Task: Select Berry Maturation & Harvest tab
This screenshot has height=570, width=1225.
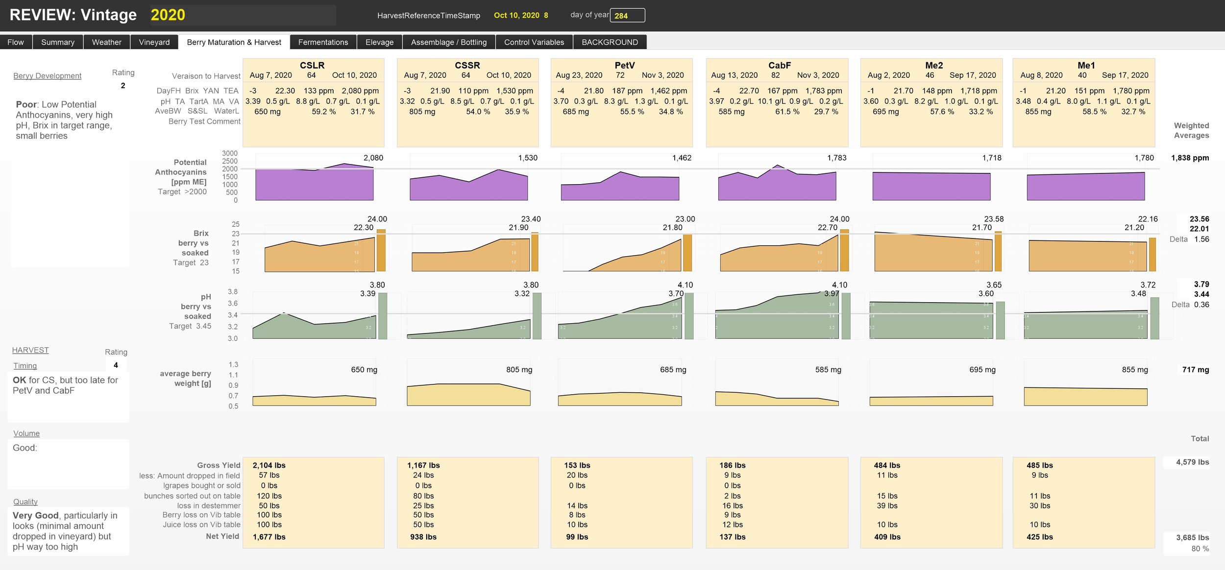Action: pos(234,42)
